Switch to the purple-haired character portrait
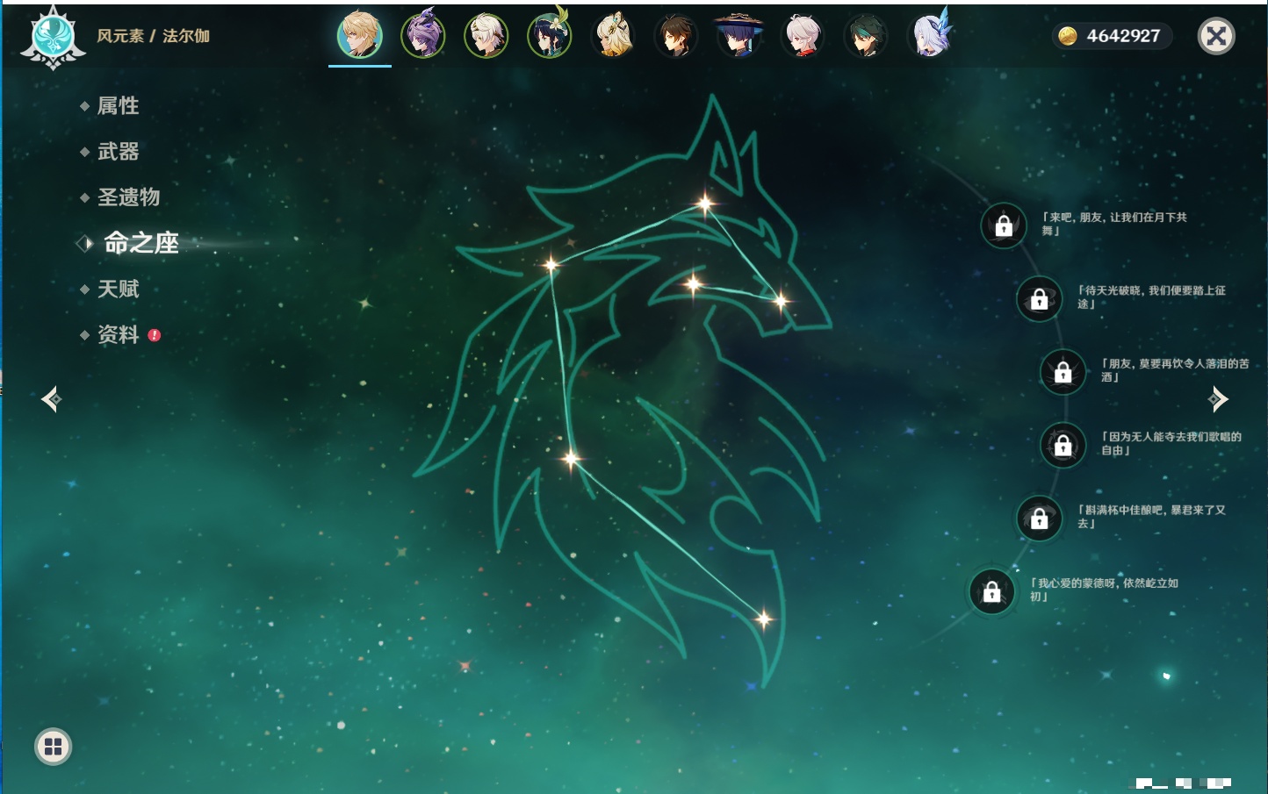This screenshot has width=1268, height=794. 423,35
